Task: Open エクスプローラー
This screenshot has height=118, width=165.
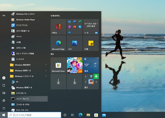Action: [x=28, y=93]
